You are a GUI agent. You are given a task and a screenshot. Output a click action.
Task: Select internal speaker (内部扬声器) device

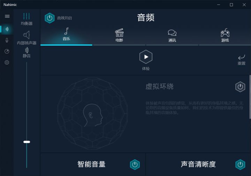click(26, 38)
